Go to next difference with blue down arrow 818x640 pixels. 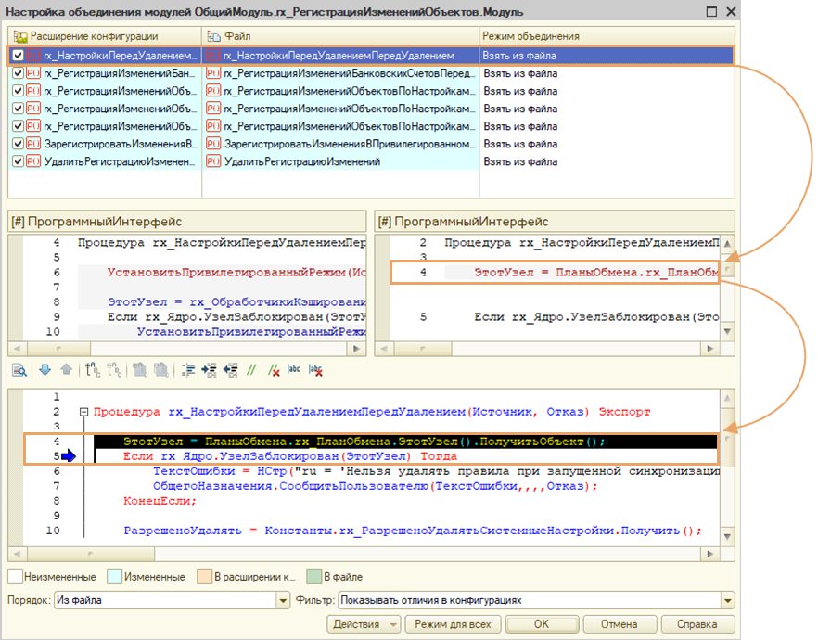coord(45,369)
